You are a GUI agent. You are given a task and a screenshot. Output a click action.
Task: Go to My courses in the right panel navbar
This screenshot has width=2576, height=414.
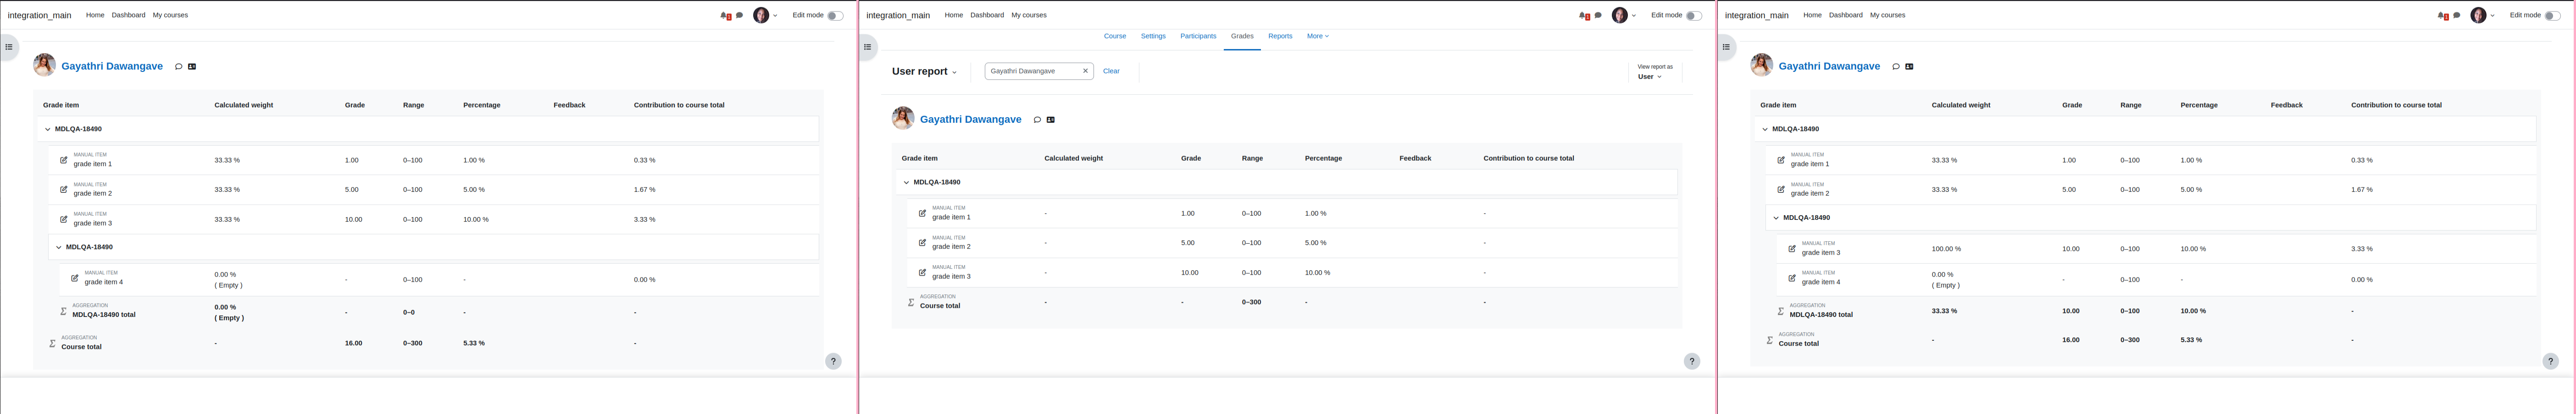tap(1887, 15)
